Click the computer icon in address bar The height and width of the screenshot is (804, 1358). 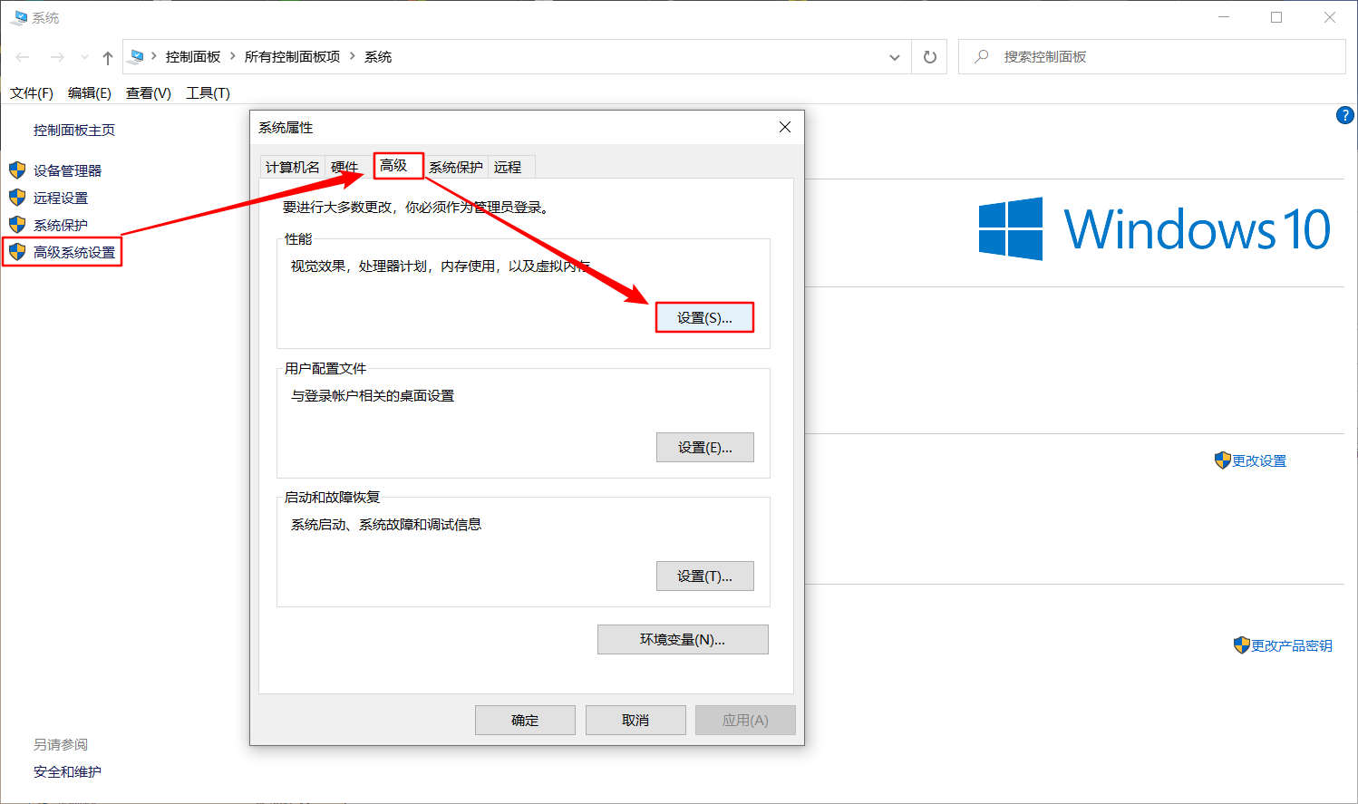(136, 56)
